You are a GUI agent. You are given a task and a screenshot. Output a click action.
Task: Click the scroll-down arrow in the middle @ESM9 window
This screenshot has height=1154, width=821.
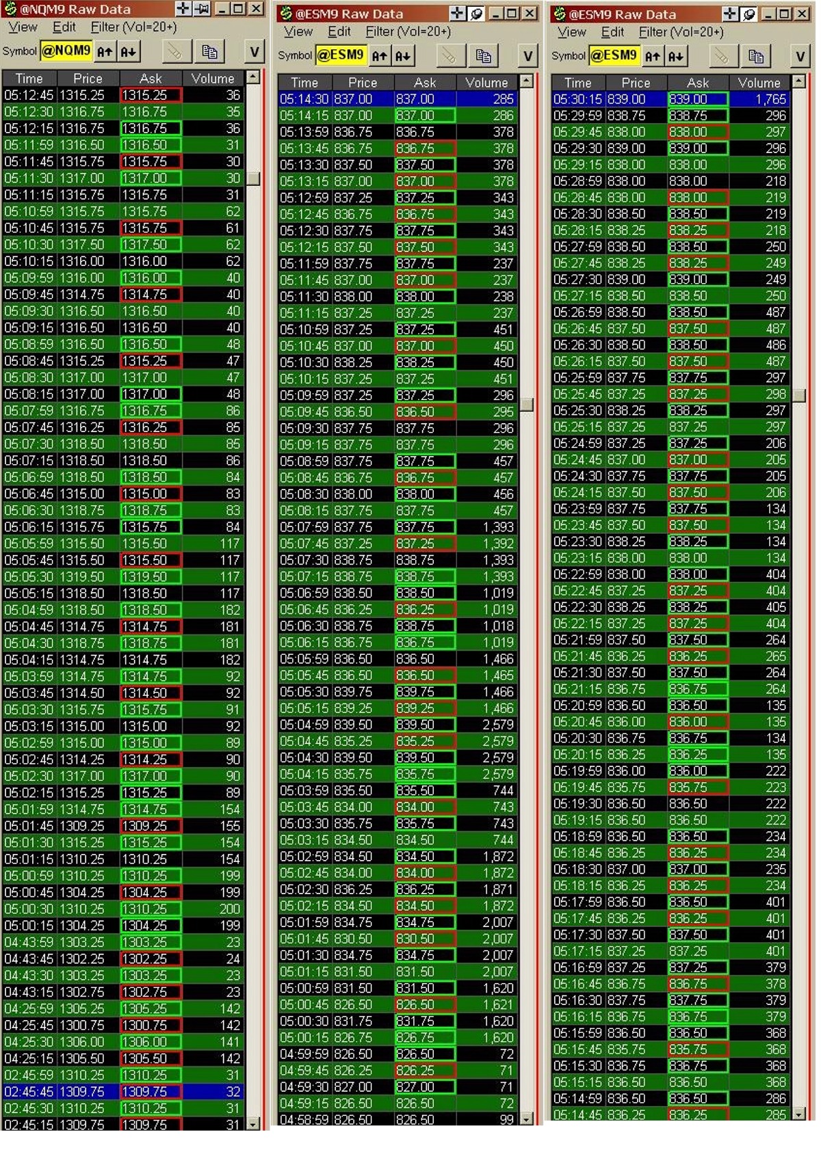[x=527, y=1118]
